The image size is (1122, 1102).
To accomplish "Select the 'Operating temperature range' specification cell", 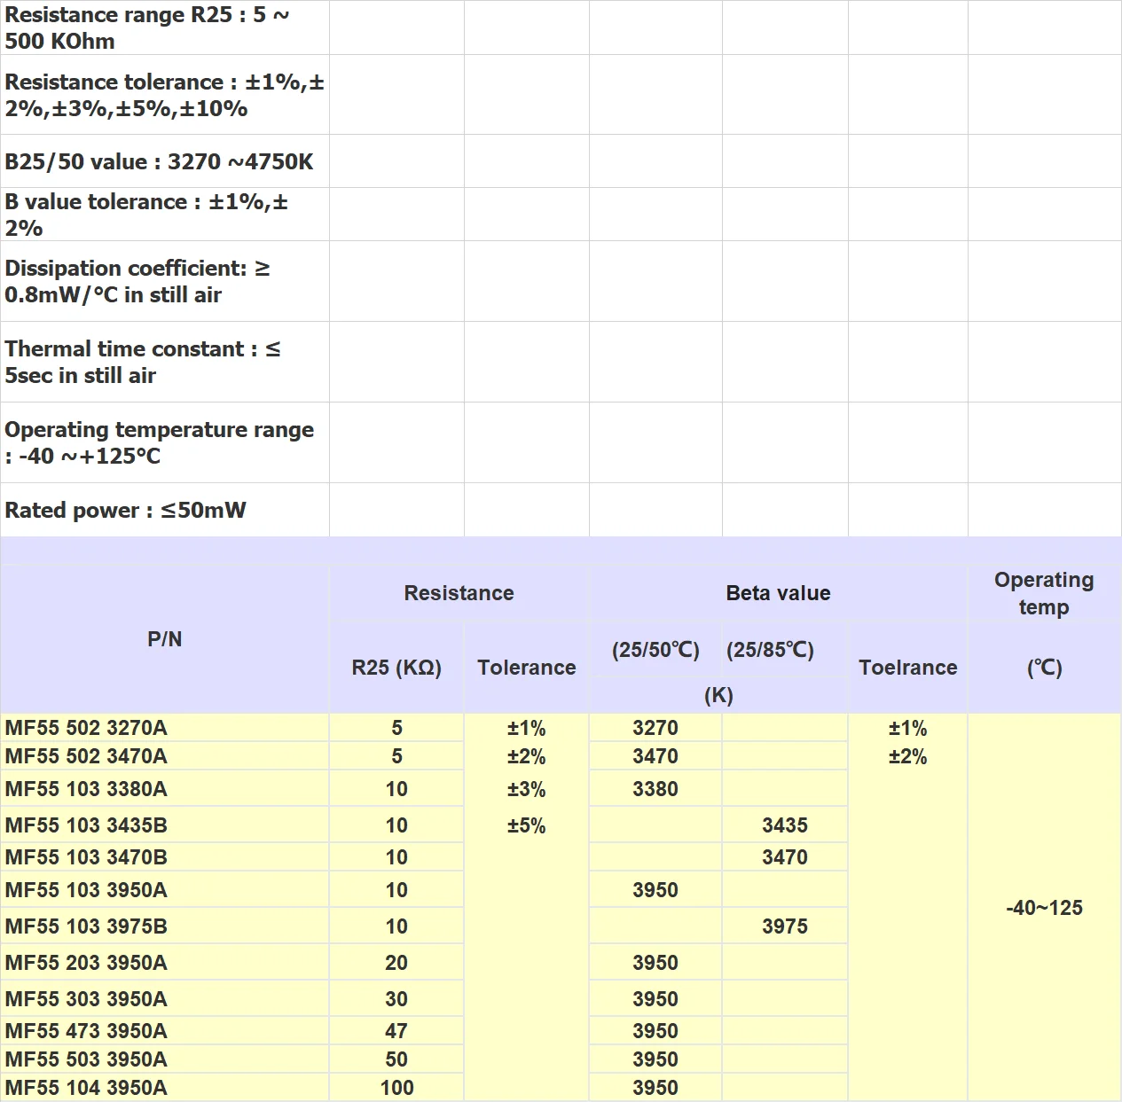I will point(164,442).
